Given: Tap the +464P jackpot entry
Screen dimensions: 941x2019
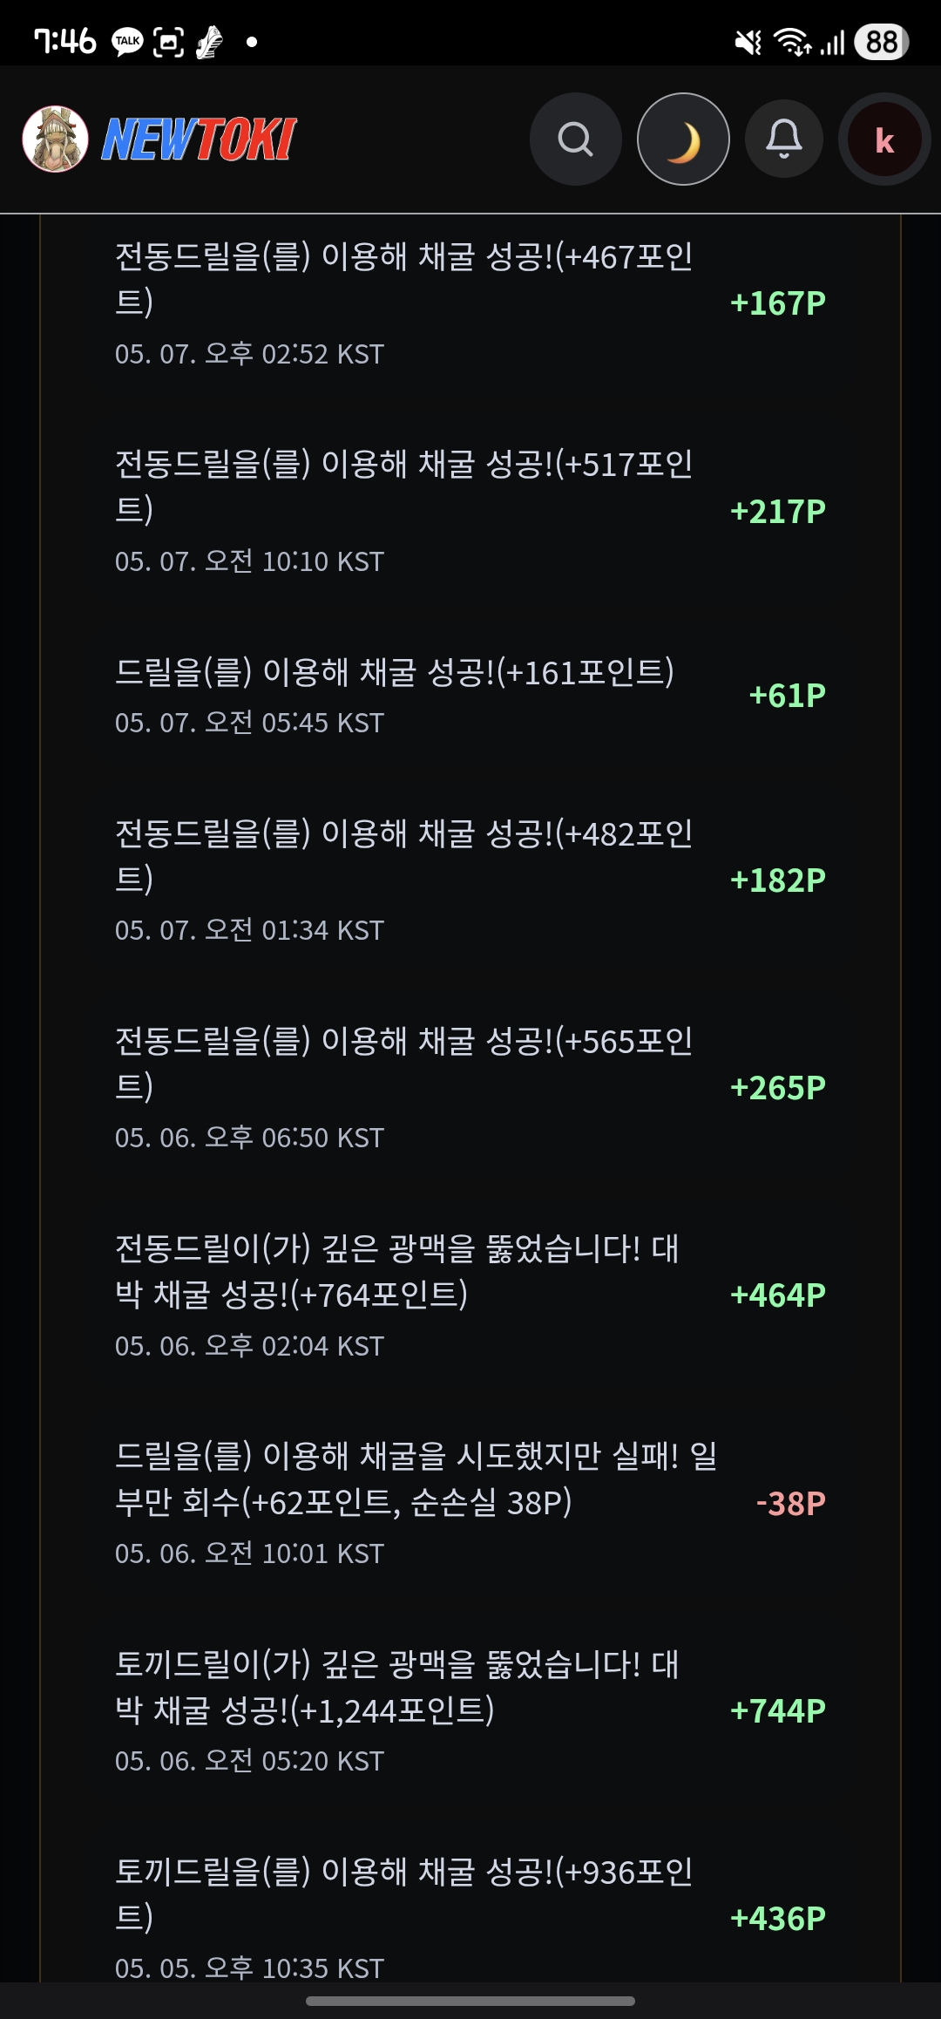Looking at the screenshot, I should [470, 1295].
